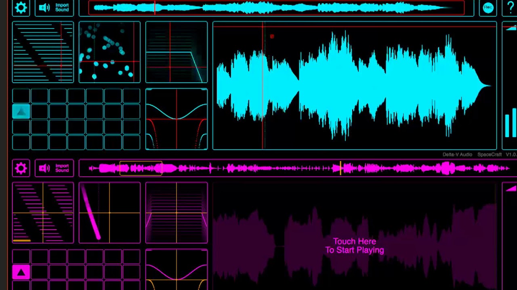Open the magenta layer settings gear
Viewport: 517px width, 290px height.
coord(21,168)
